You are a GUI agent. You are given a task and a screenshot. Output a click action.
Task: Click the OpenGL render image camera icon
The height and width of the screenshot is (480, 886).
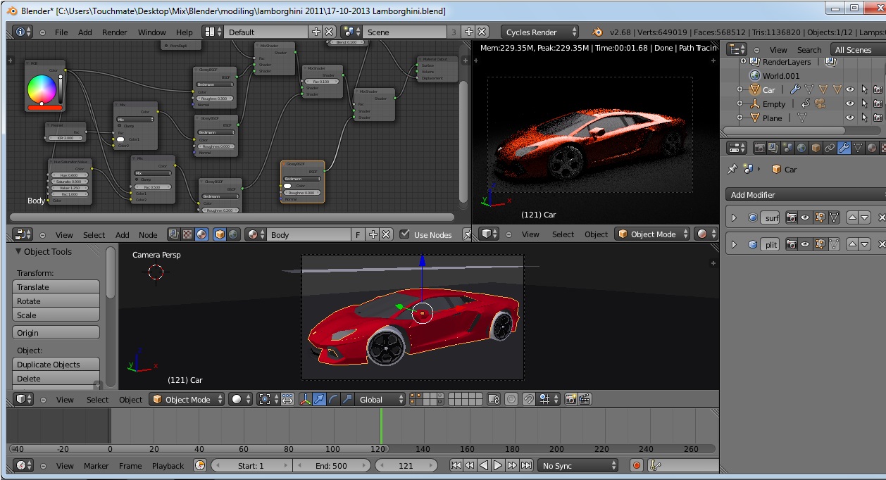click(x=570, y=399)
